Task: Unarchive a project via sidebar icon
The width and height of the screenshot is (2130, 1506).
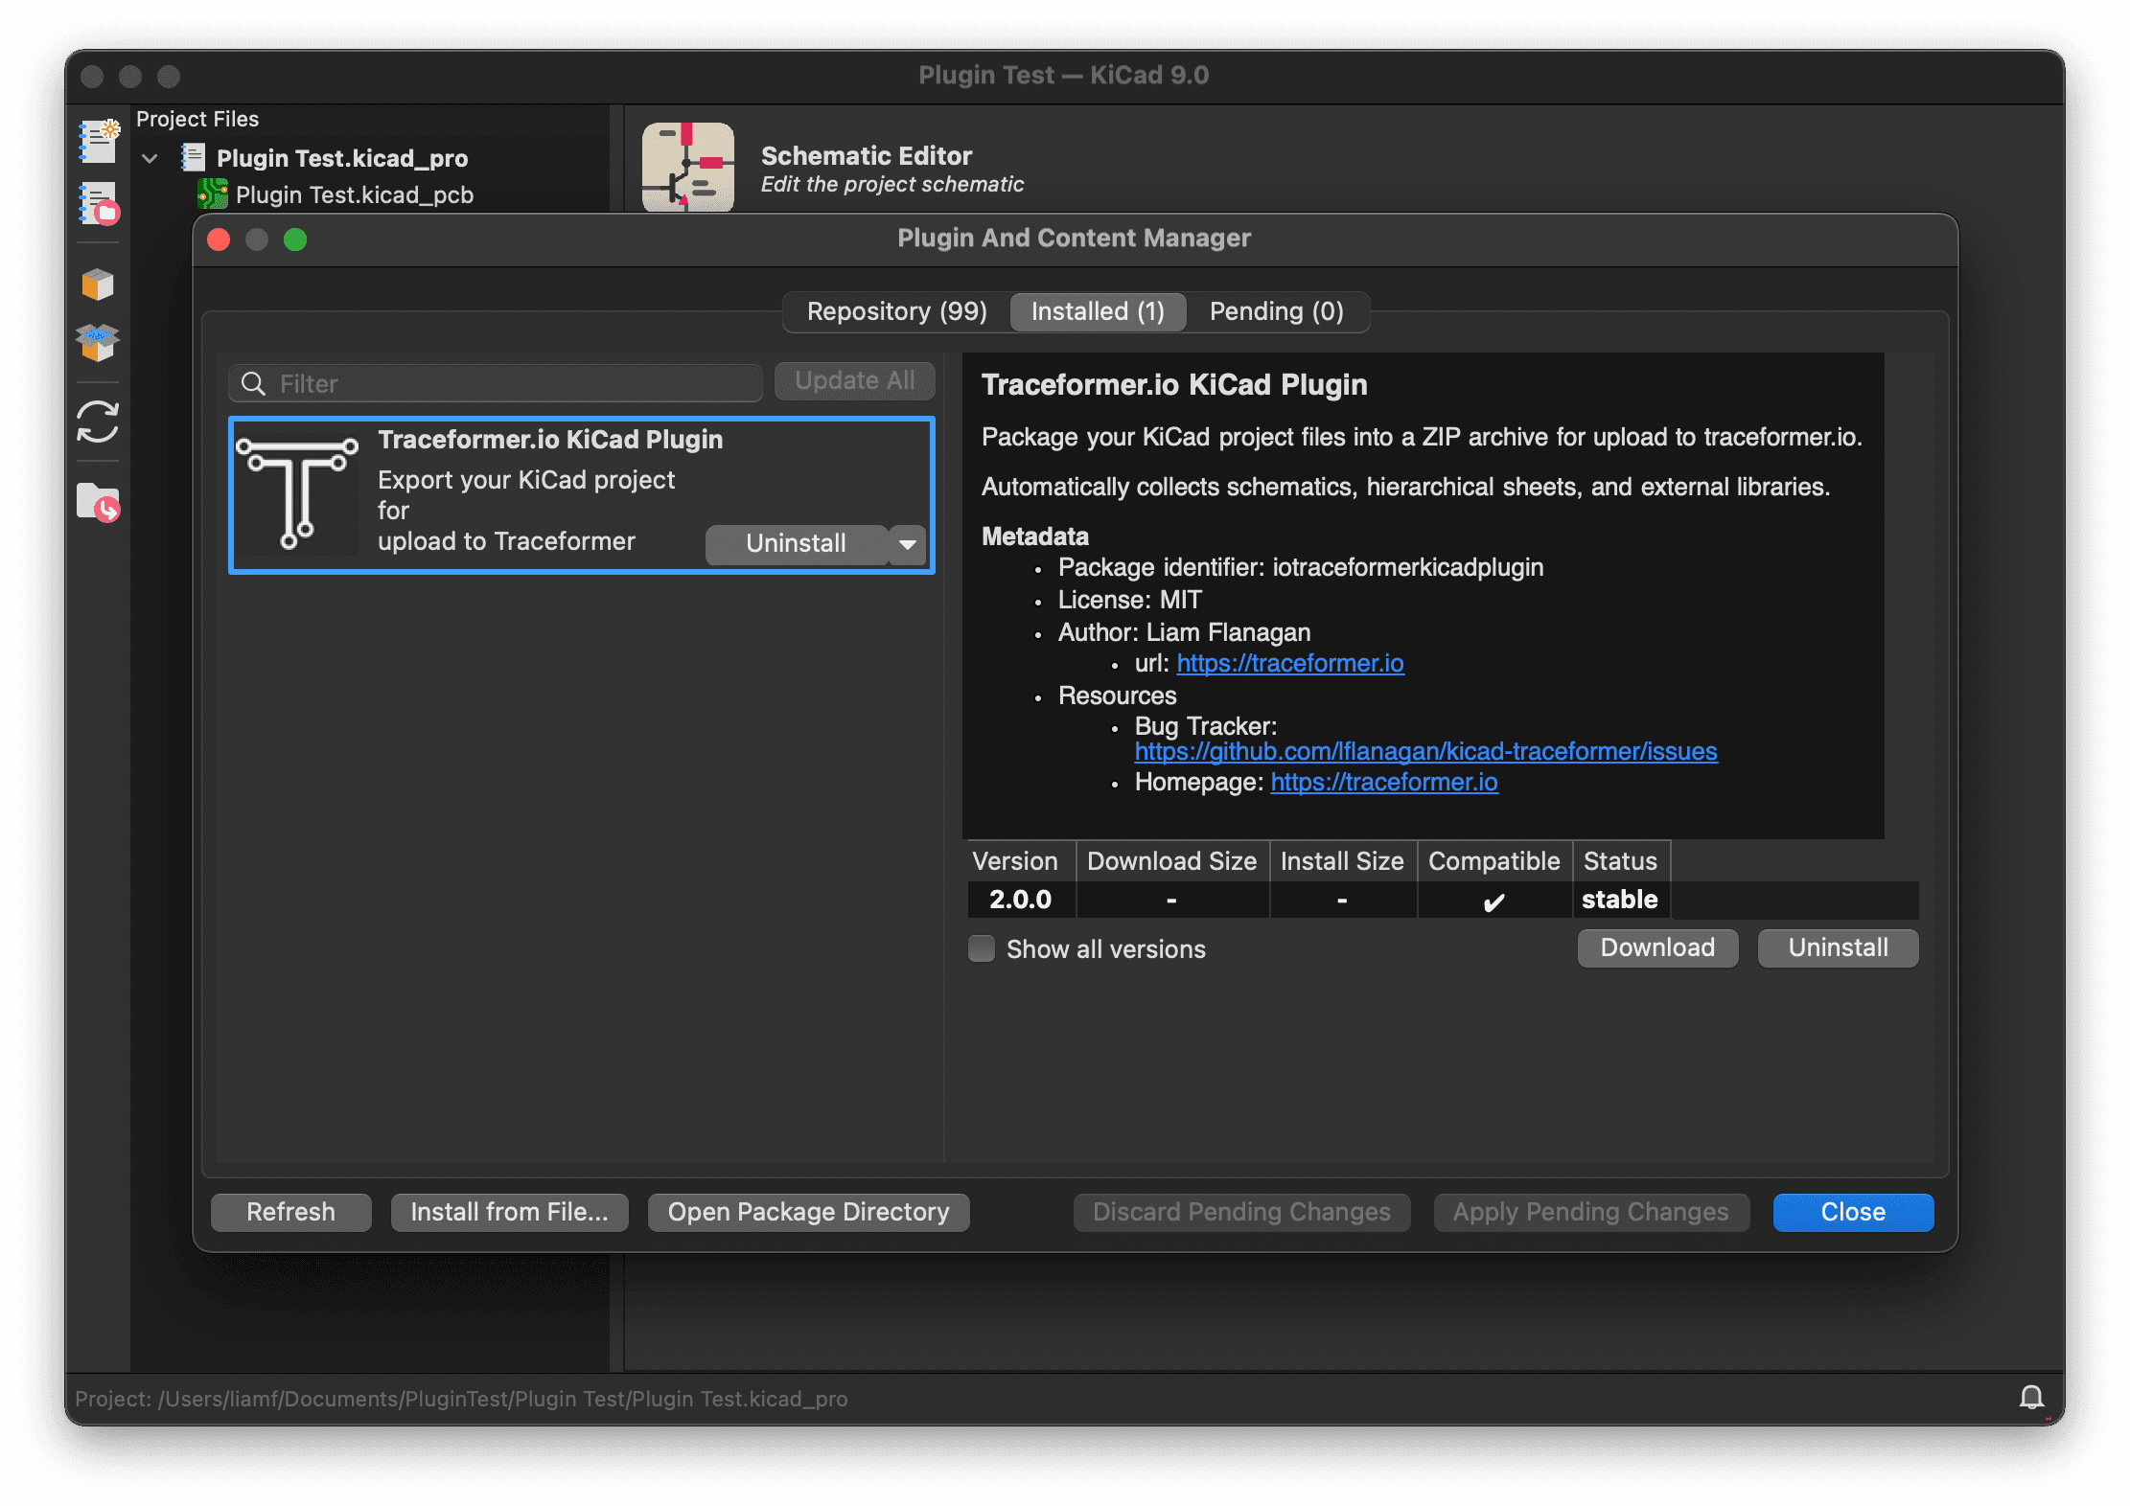Action: pos(97,342)
